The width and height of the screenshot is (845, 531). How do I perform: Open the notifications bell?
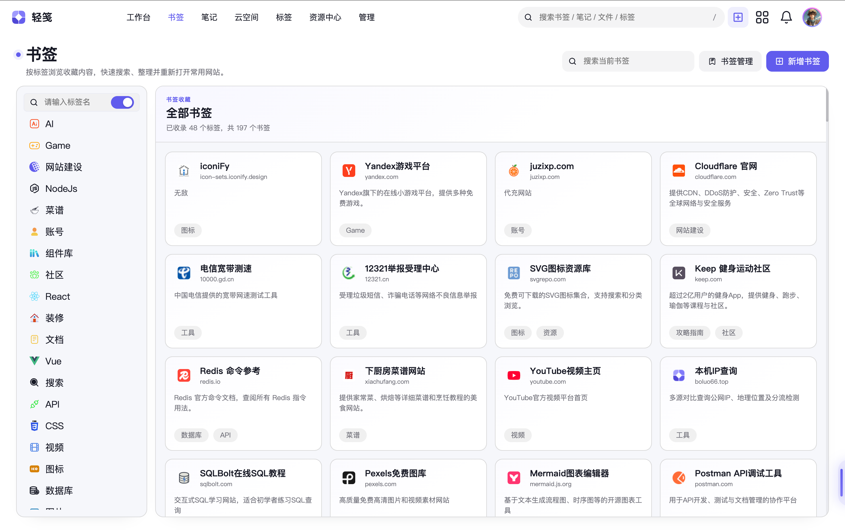[x=786, y=17]
